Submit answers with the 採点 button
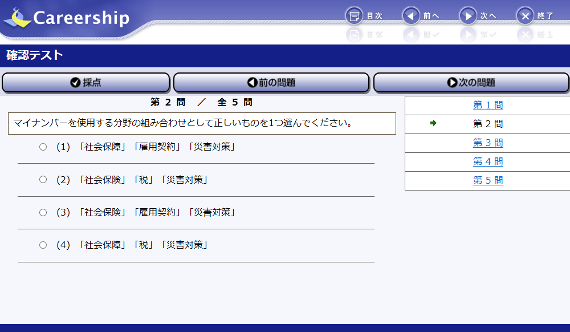The width and height of the screenshot is (570, 332). click(86, 83)
